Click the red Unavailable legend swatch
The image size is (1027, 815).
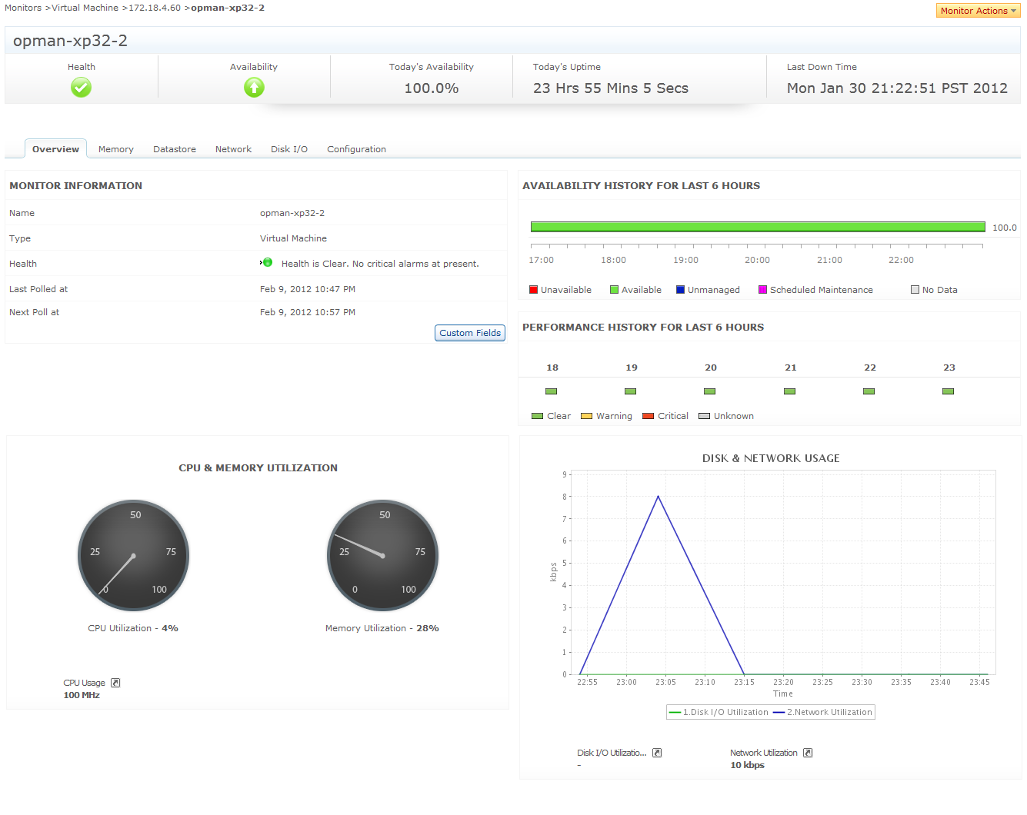click(x=534, y=290)
